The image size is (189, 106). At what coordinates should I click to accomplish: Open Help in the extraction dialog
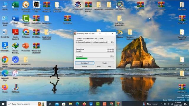click(110, 67)
